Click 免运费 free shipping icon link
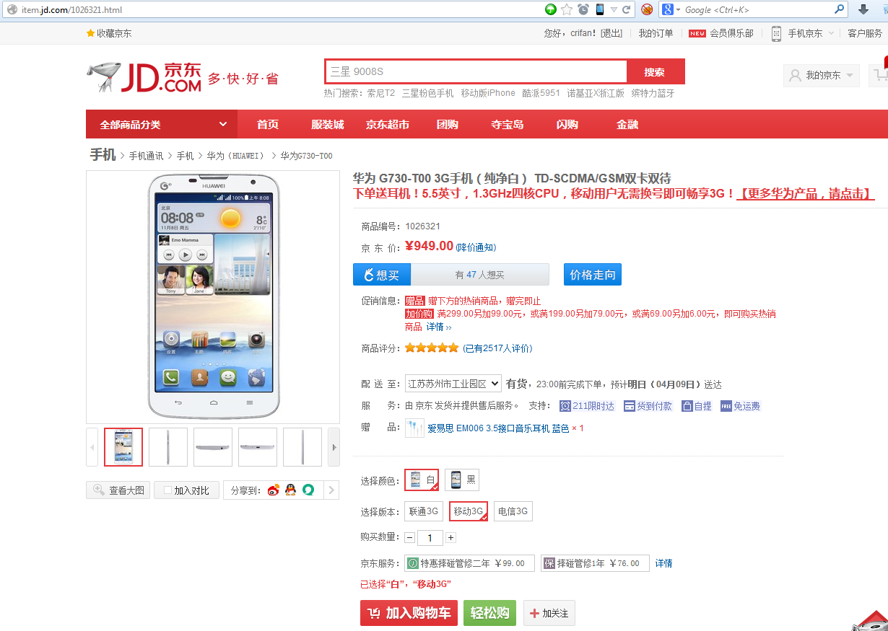888x631 pixels. [x=740, y=406]
